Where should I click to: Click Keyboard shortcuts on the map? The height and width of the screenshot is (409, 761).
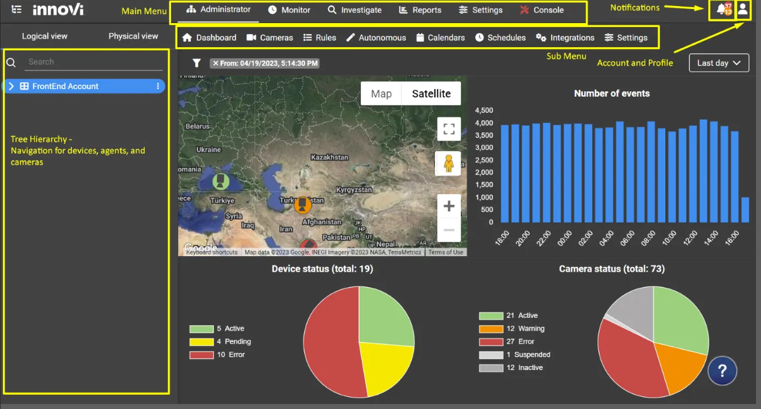(212, 252)
